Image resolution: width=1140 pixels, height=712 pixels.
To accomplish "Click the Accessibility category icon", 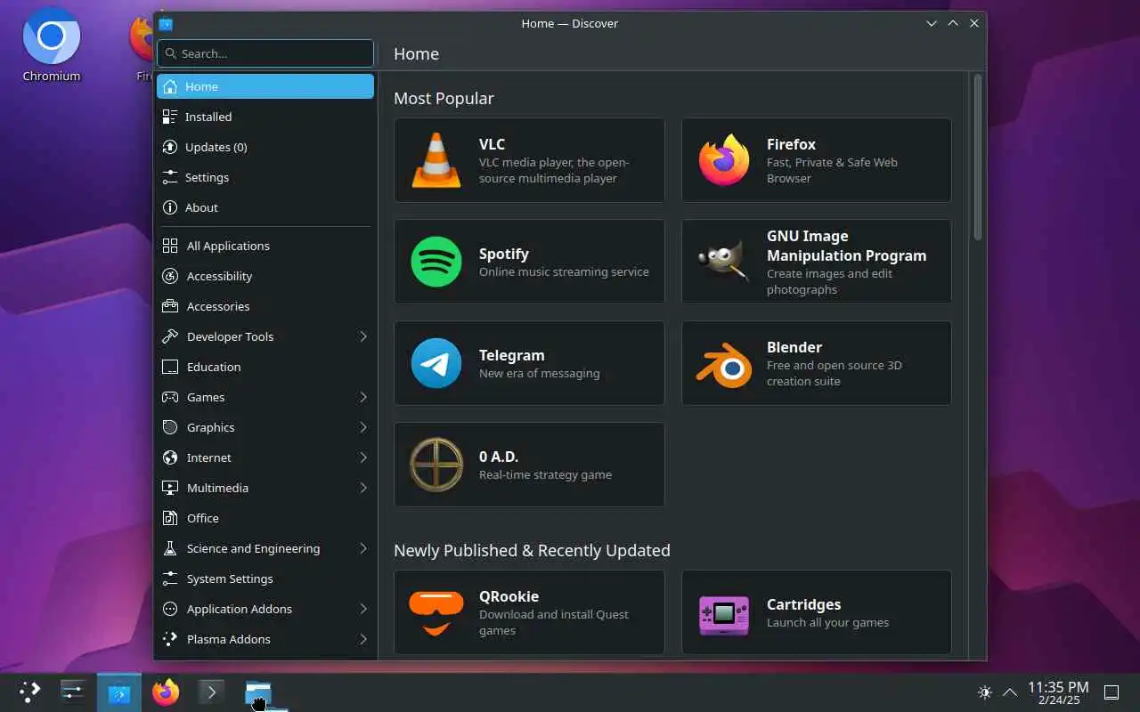I will 170,276.
